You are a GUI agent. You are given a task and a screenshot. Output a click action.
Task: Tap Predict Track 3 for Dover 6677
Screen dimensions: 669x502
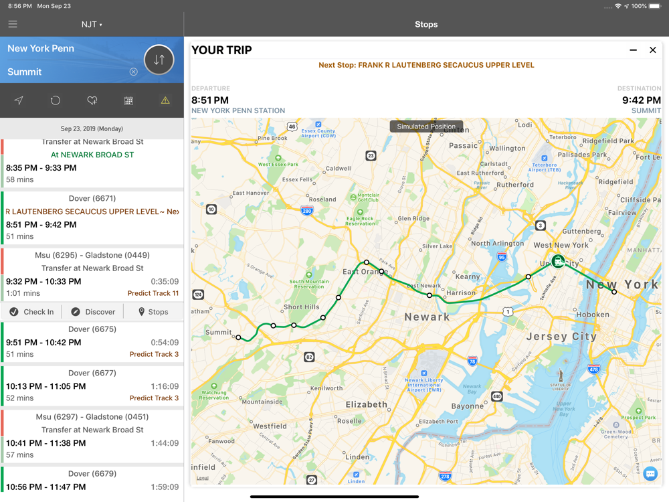pos(154,398)
